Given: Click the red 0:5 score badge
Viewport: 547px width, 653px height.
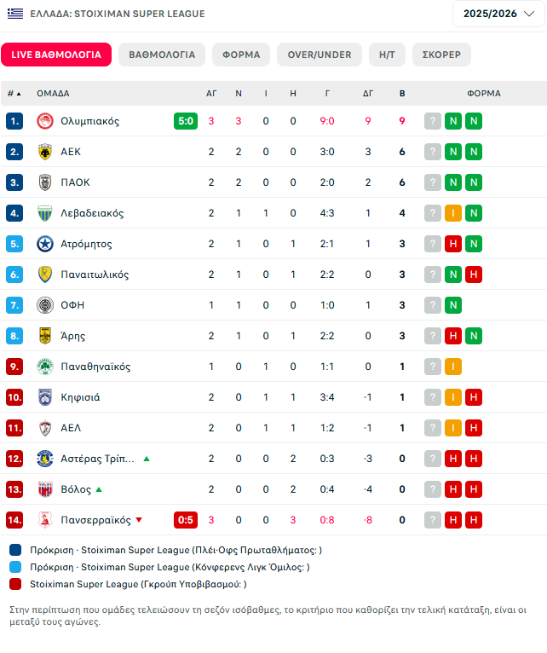Looking at the screenshot, I should tap(186, 520).
